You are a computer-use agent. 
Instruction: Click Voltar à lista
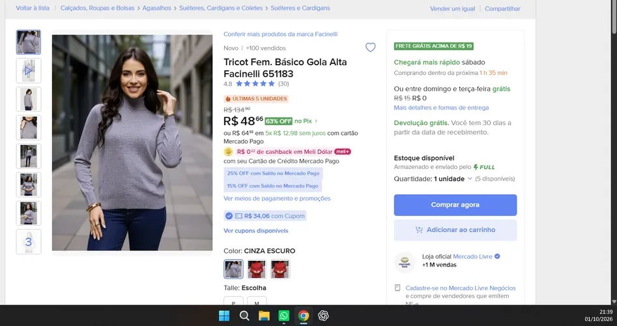[33, 8]
